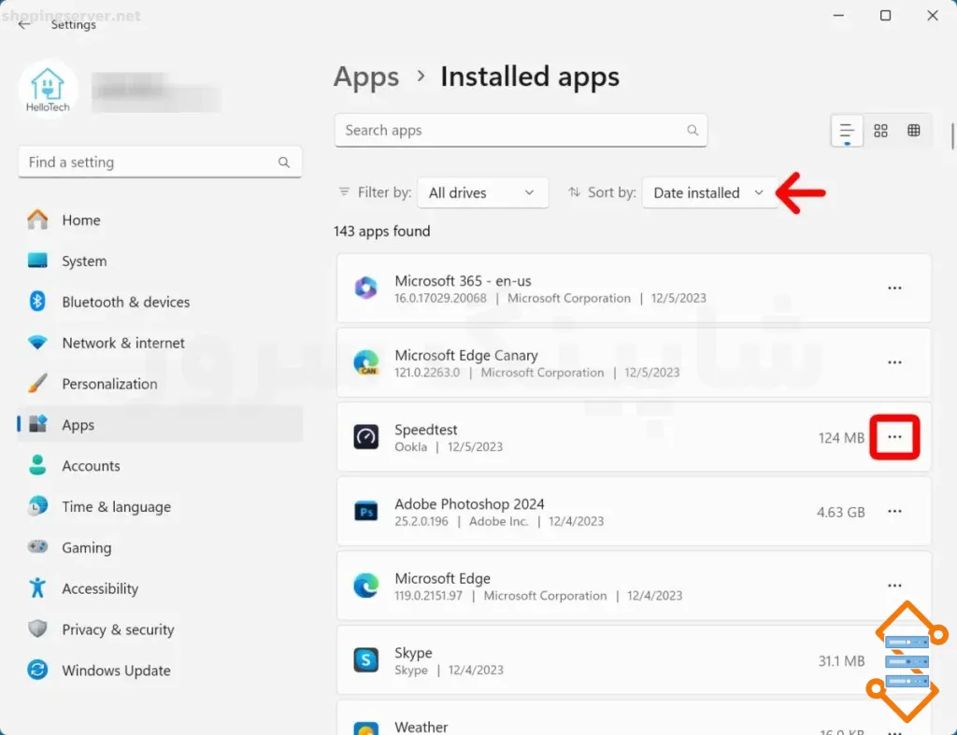This screenshot has width=957, height=735.
Task: Select Apps in the sidebar
Action: click(x=160, y=425)
